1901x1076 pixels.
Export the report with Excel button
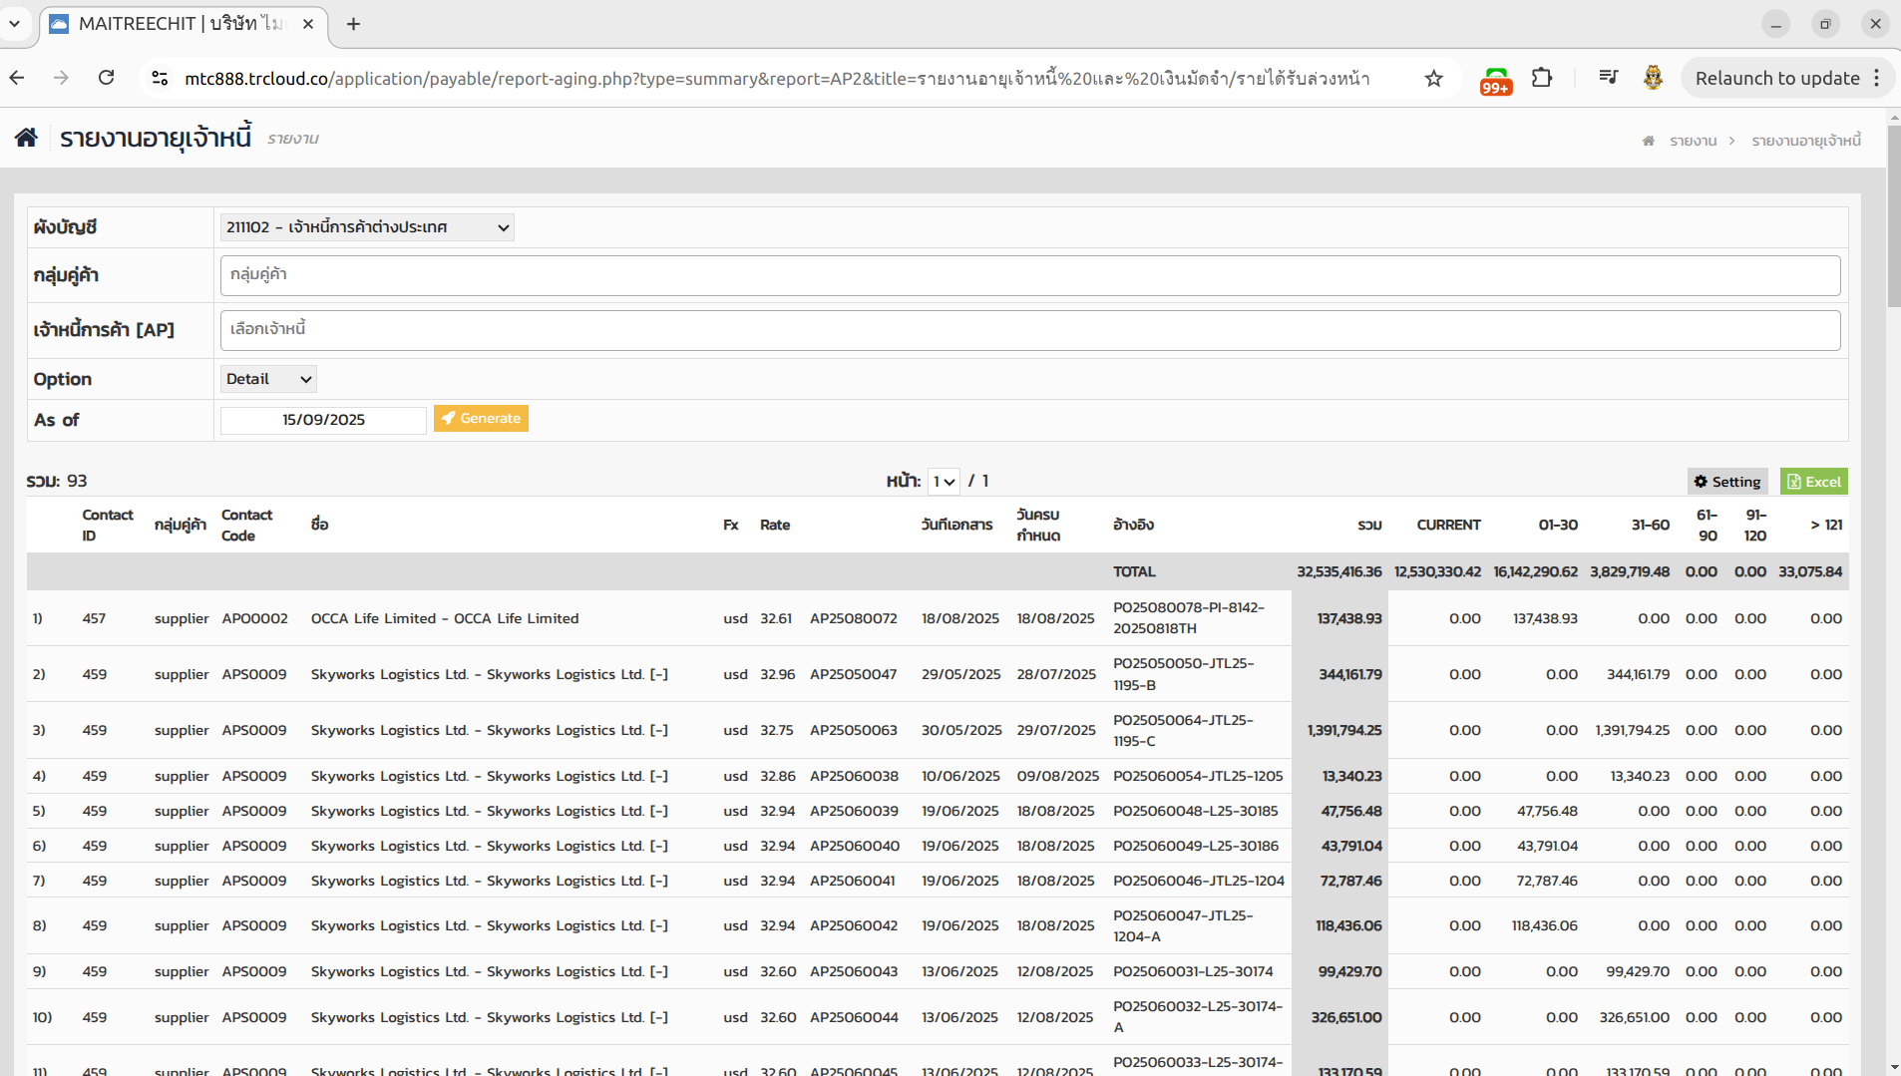(x=1813, y=482)
